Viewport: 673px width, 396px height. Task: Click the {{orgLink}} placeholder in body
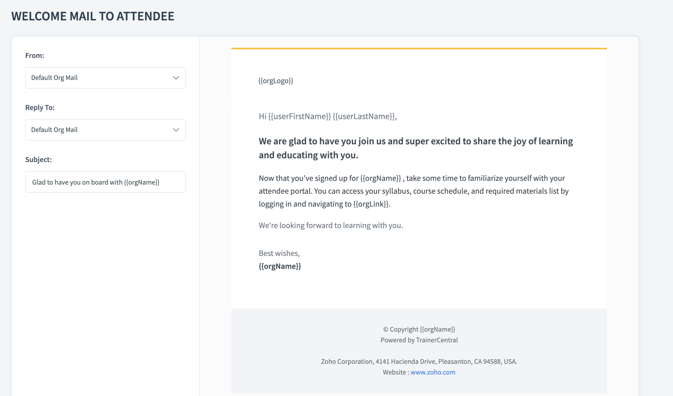pos(371,204)
